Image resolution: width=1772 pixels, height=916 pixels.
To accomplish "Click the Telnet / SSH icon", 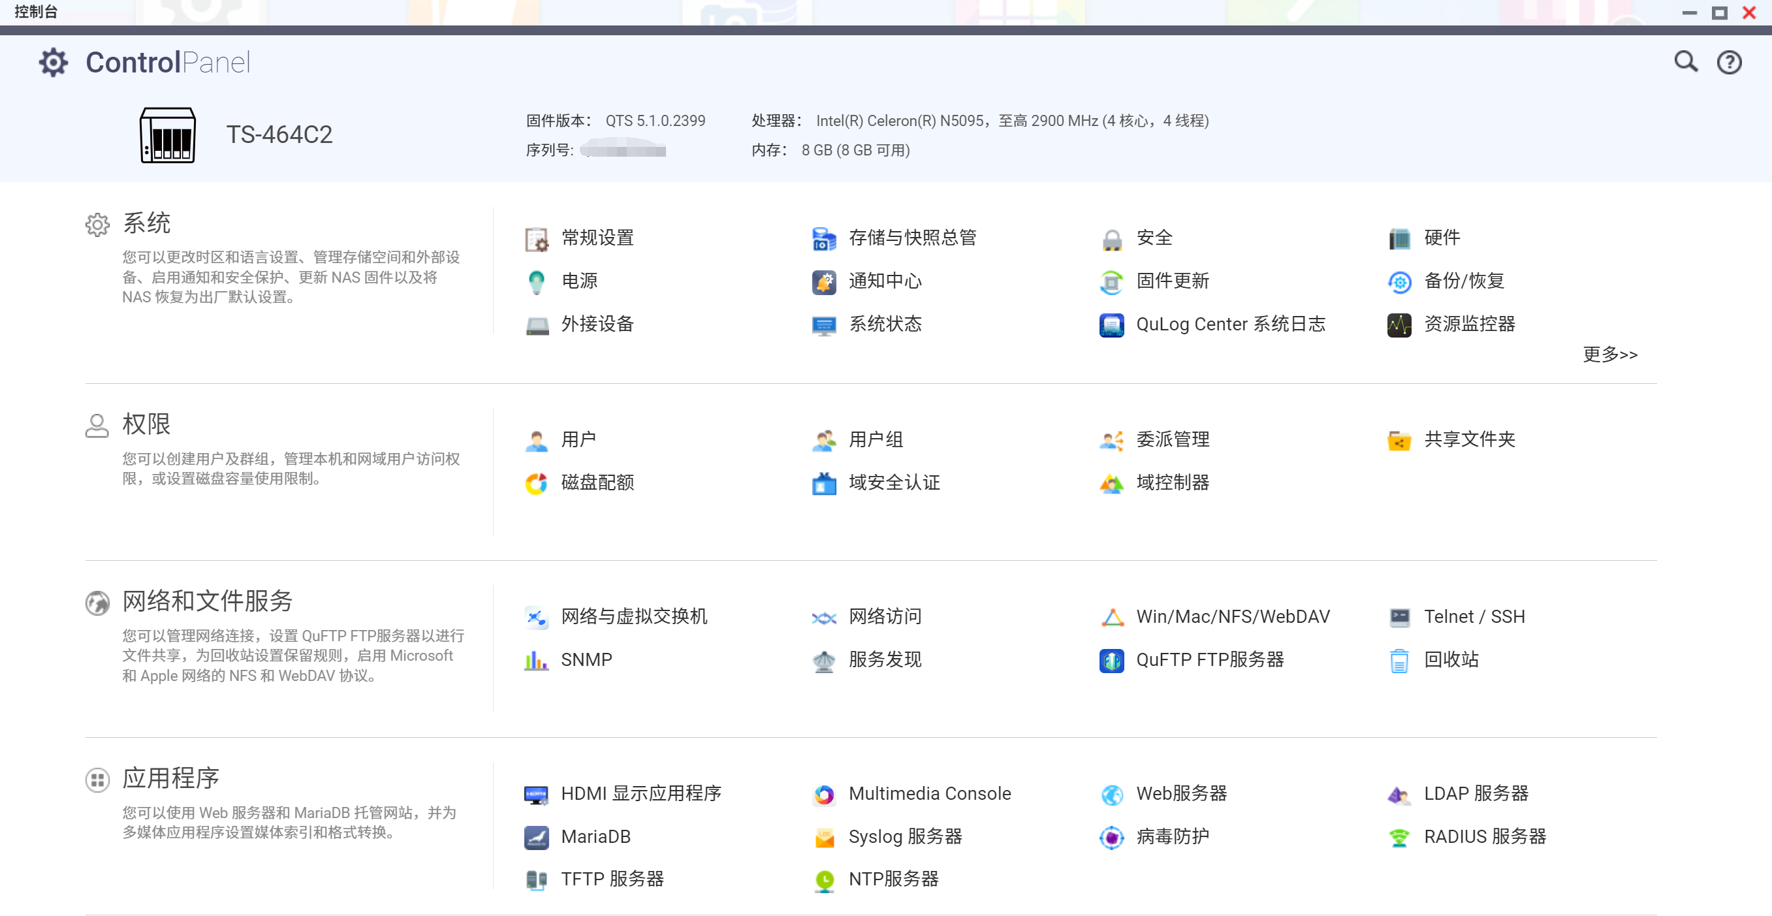I will pyautogui.click(x=1399, y=617).
